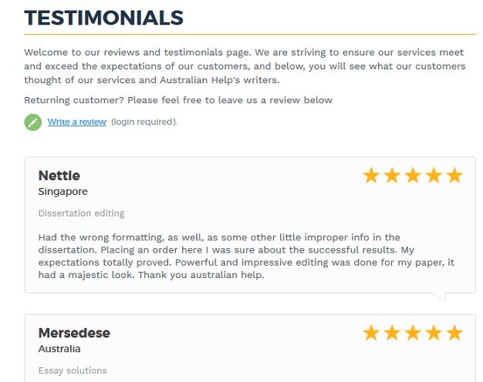Select the Mersedese reviewer name
This screenshot has width=483, height=382.
point(74,333)
